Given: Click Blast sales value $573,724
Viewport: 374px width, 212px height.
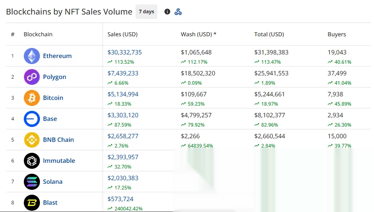Looking at the screenshot, I should coord(121,199).
